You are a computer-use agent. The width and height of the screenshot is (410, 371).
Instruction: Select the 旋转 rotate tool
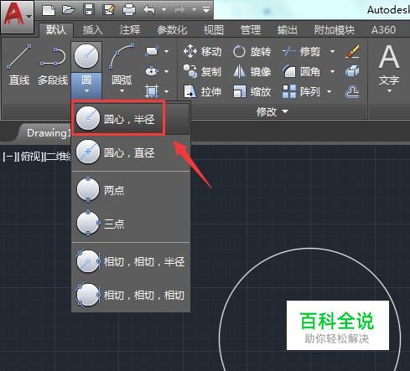[x=252, y=52]
